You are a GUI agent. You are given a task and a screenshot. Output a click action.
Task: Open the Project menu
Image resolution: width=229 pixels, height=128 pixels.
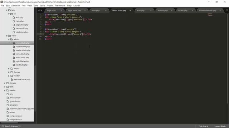pos(50,6)
